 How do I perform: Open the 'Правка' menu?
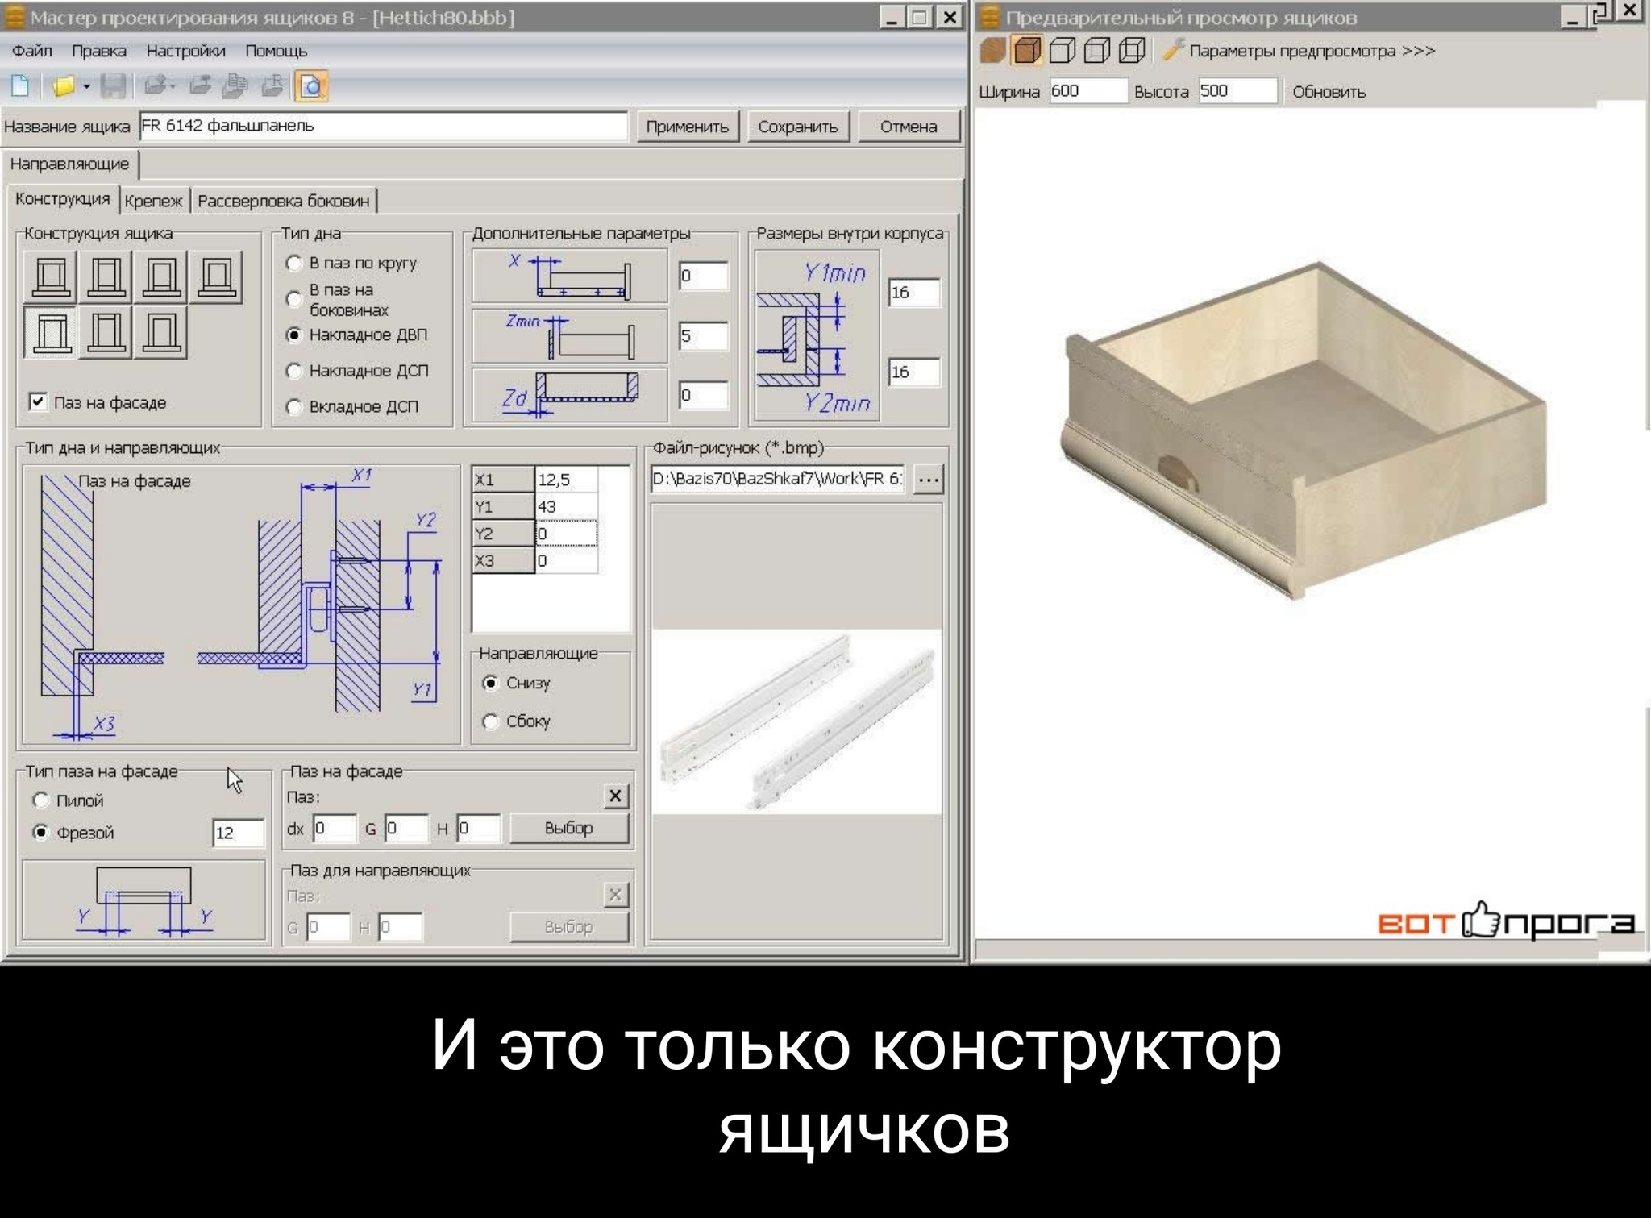[99, 51]
